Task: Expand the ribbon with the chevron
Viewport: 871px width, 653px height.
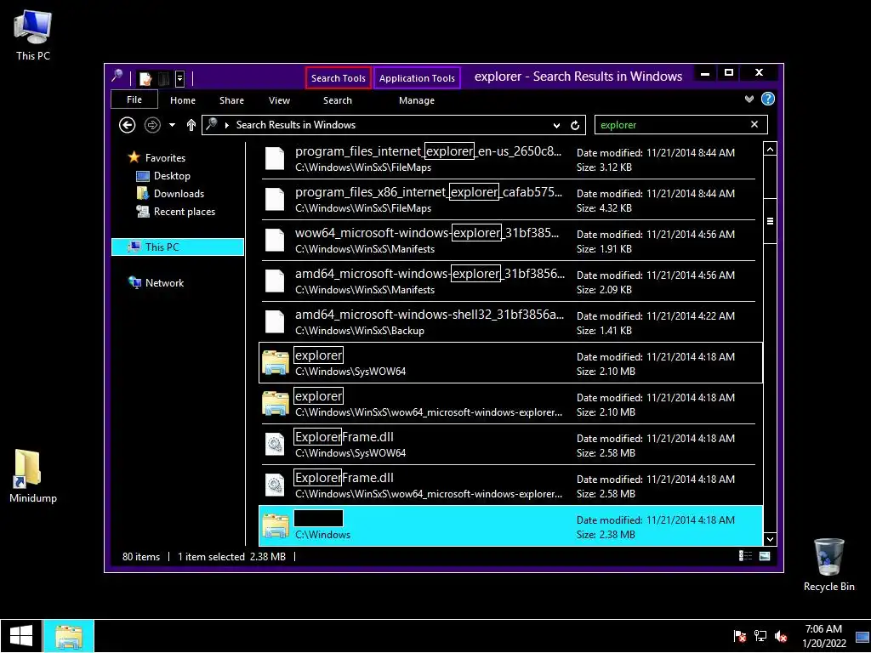Action: coord(749,99)
